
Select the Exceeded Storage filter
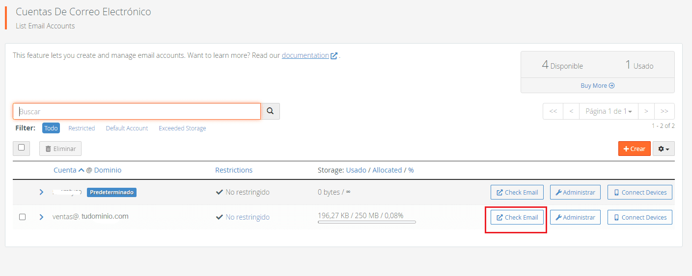[182, 128]
